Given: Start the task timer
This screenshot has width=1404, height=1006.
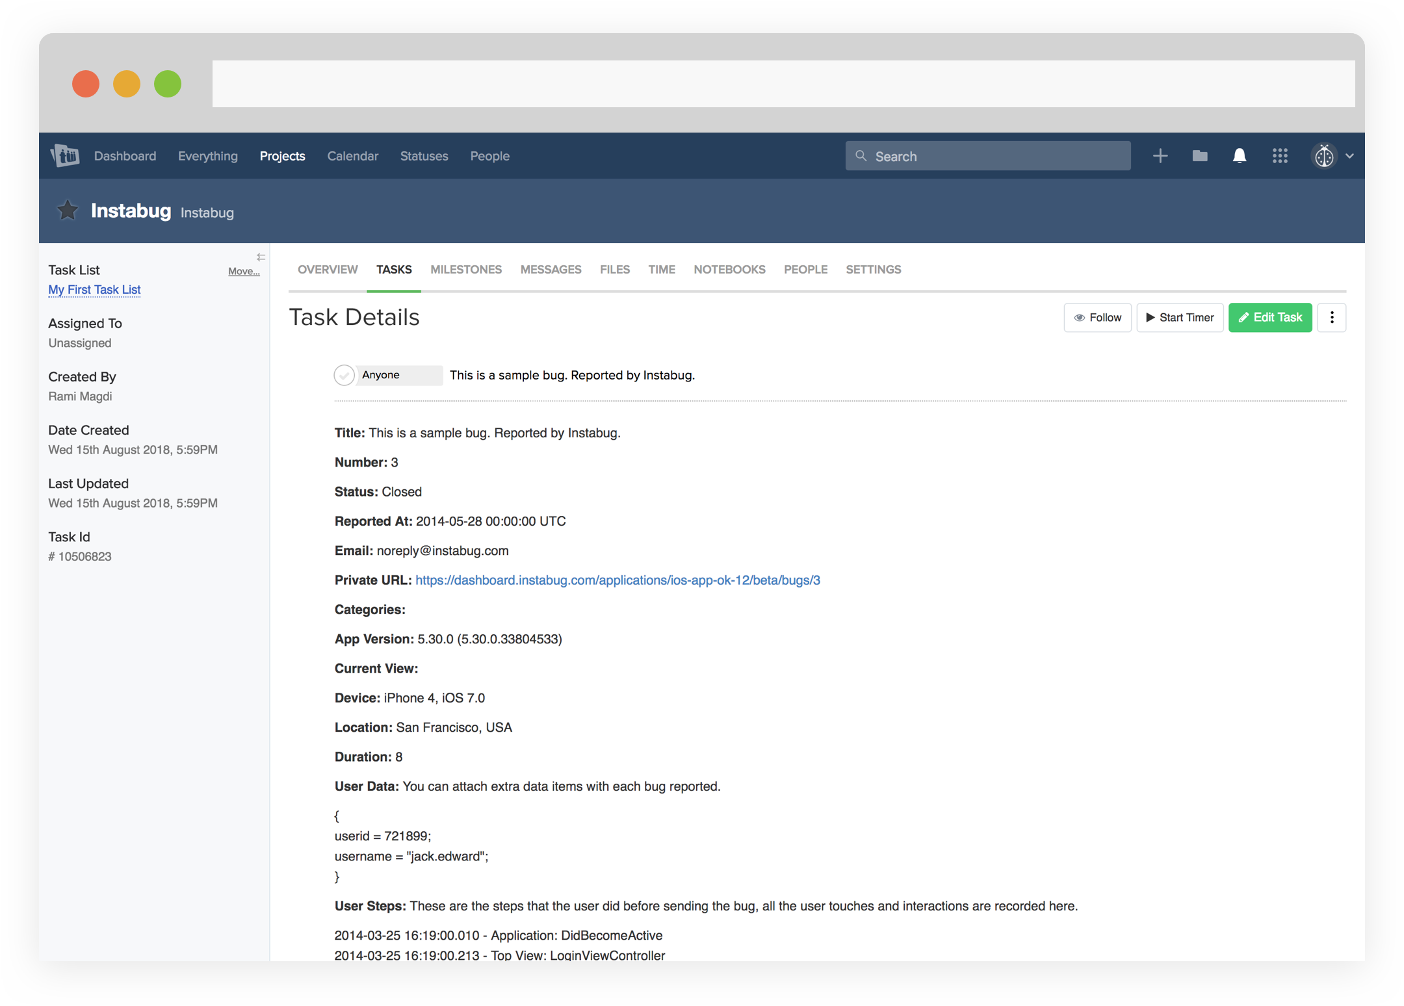Looking at the screenshot, I should [1180, 318].
